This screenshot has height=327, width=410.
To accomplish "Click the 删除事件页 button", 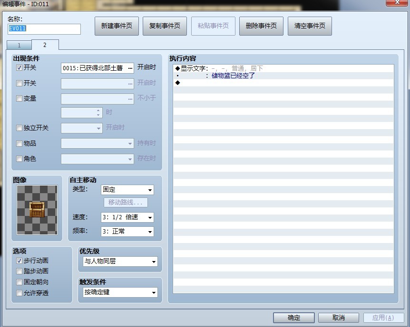I will [x=261, y=26].
